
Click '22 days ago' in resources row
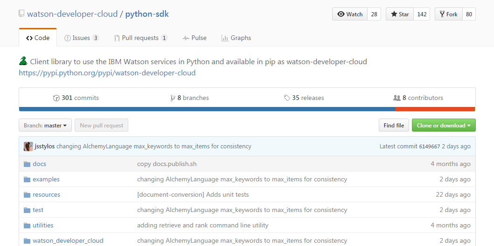coord(453,195)
